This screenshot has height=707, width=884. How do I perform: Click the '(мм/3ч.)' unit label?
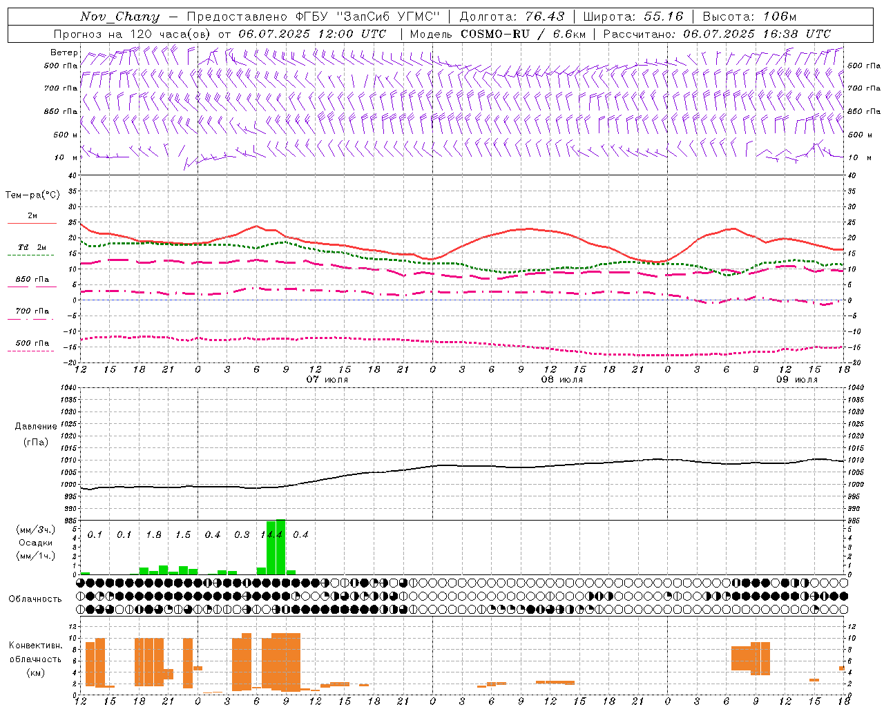click(x=36, y=530)
